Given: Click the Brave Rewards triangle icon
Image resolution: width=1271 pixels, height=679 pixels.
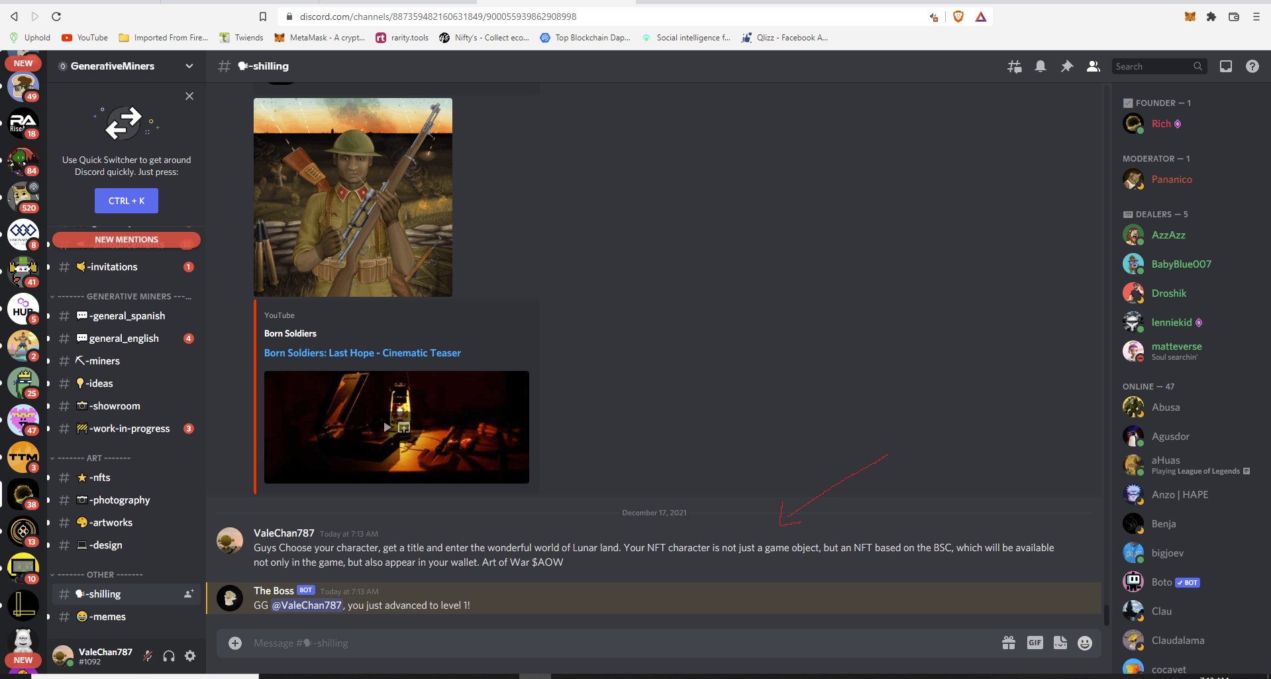Looking at the screenshot, I should (981, 17).
